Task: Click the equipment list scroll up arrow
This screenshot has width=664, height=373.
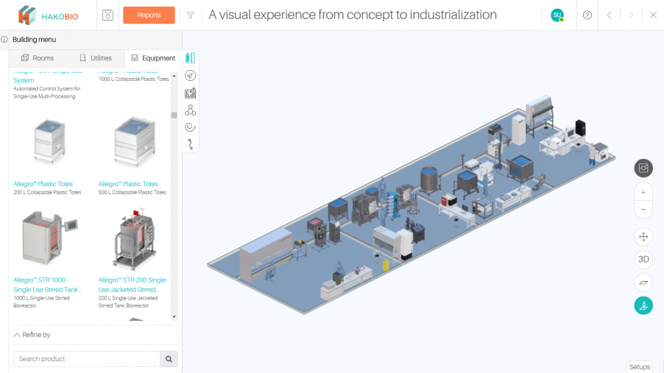Action: click(x=174, y=77)
